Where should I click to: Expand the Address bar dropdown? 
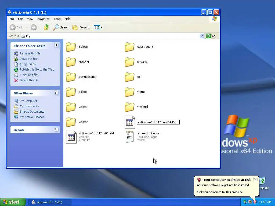[x=202, y=36]
